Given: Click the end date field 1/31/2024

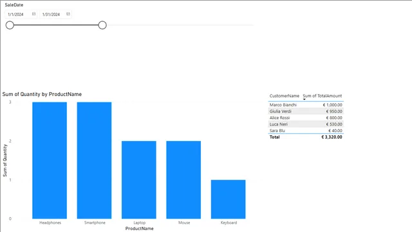Looking at the screenshot, I should (x=55, y=14).
